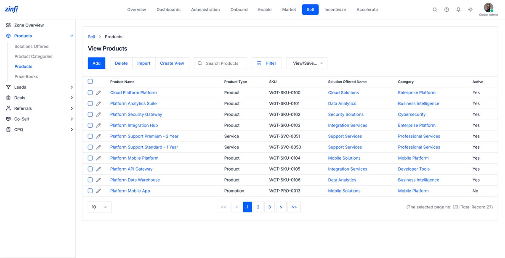Click the Referrals people icon

[8, 108]
